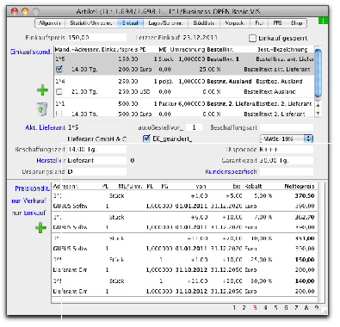Click the 'Nettopreis' column header
The width and height of the screenshot is (340, 327).
pos(300,186)
